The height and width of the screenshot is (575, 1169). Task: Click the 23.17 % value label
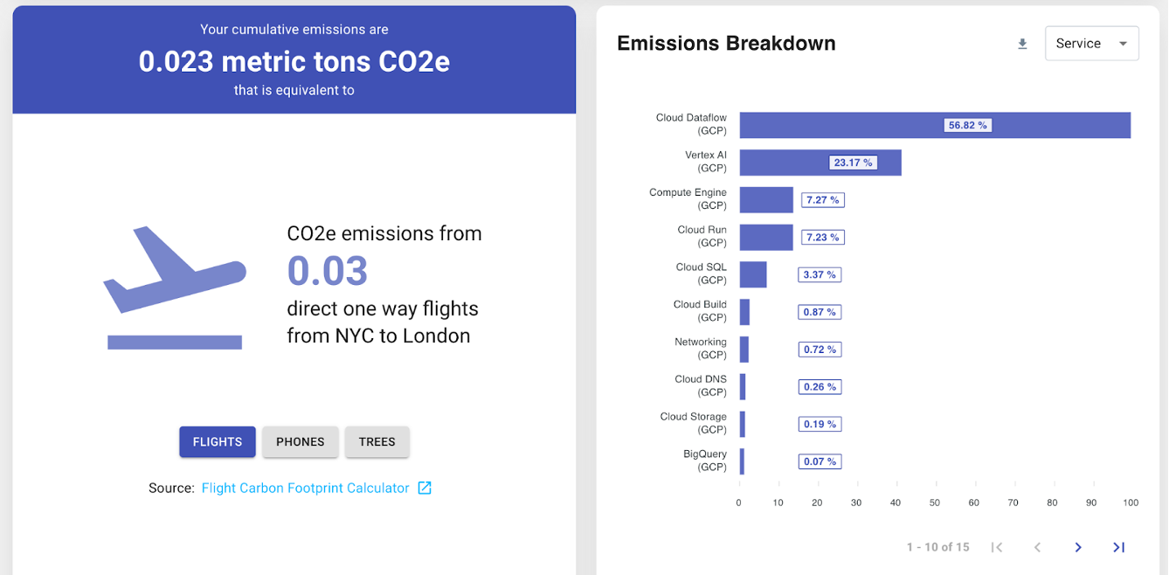[x=853, y=163]
